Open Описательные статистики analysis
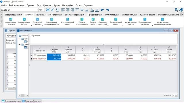The height and width of the screenshot is (103, 184). 11,21
